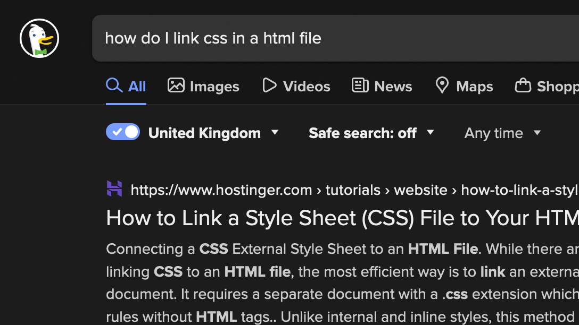Switch to the Videos tab

coord(296,86)
